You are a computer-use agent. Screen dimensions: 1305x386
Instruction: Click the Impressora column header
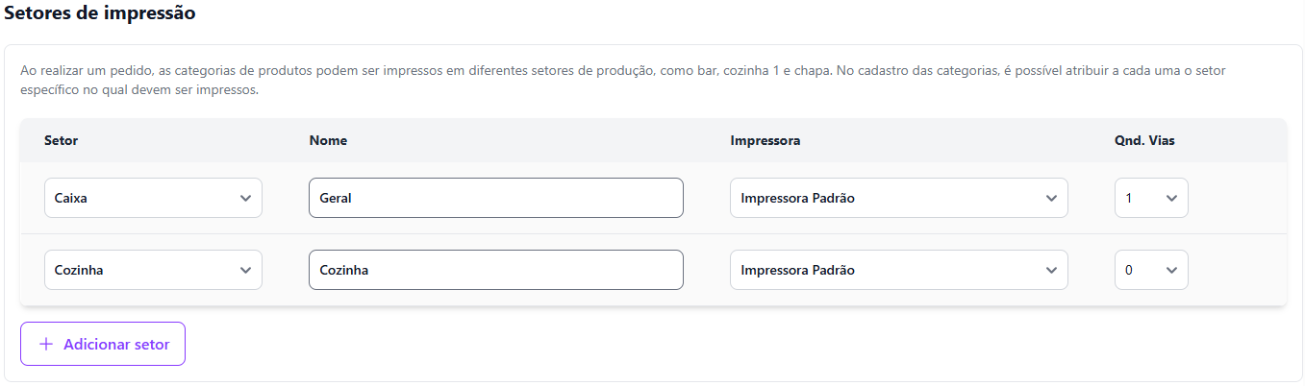[x=765, y=141]
